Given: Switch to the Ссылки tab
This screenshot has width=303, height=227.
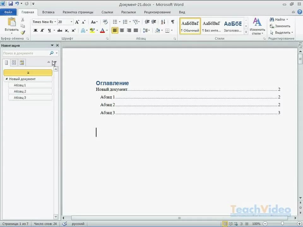Looking at the screenshot, I should coord(107,12).
